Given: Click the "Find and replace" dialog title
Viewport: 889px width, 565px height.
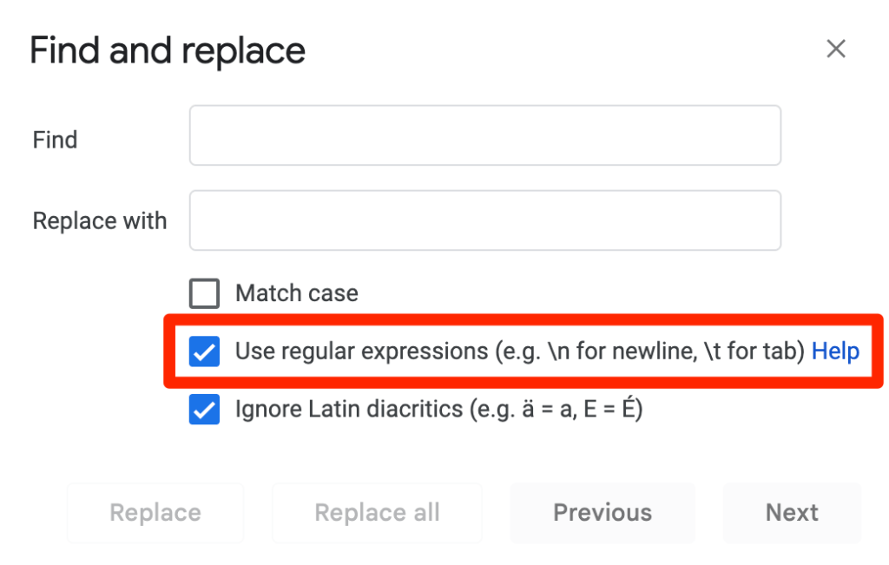Looking at the screenshot, I should click(x=168, y=51).
